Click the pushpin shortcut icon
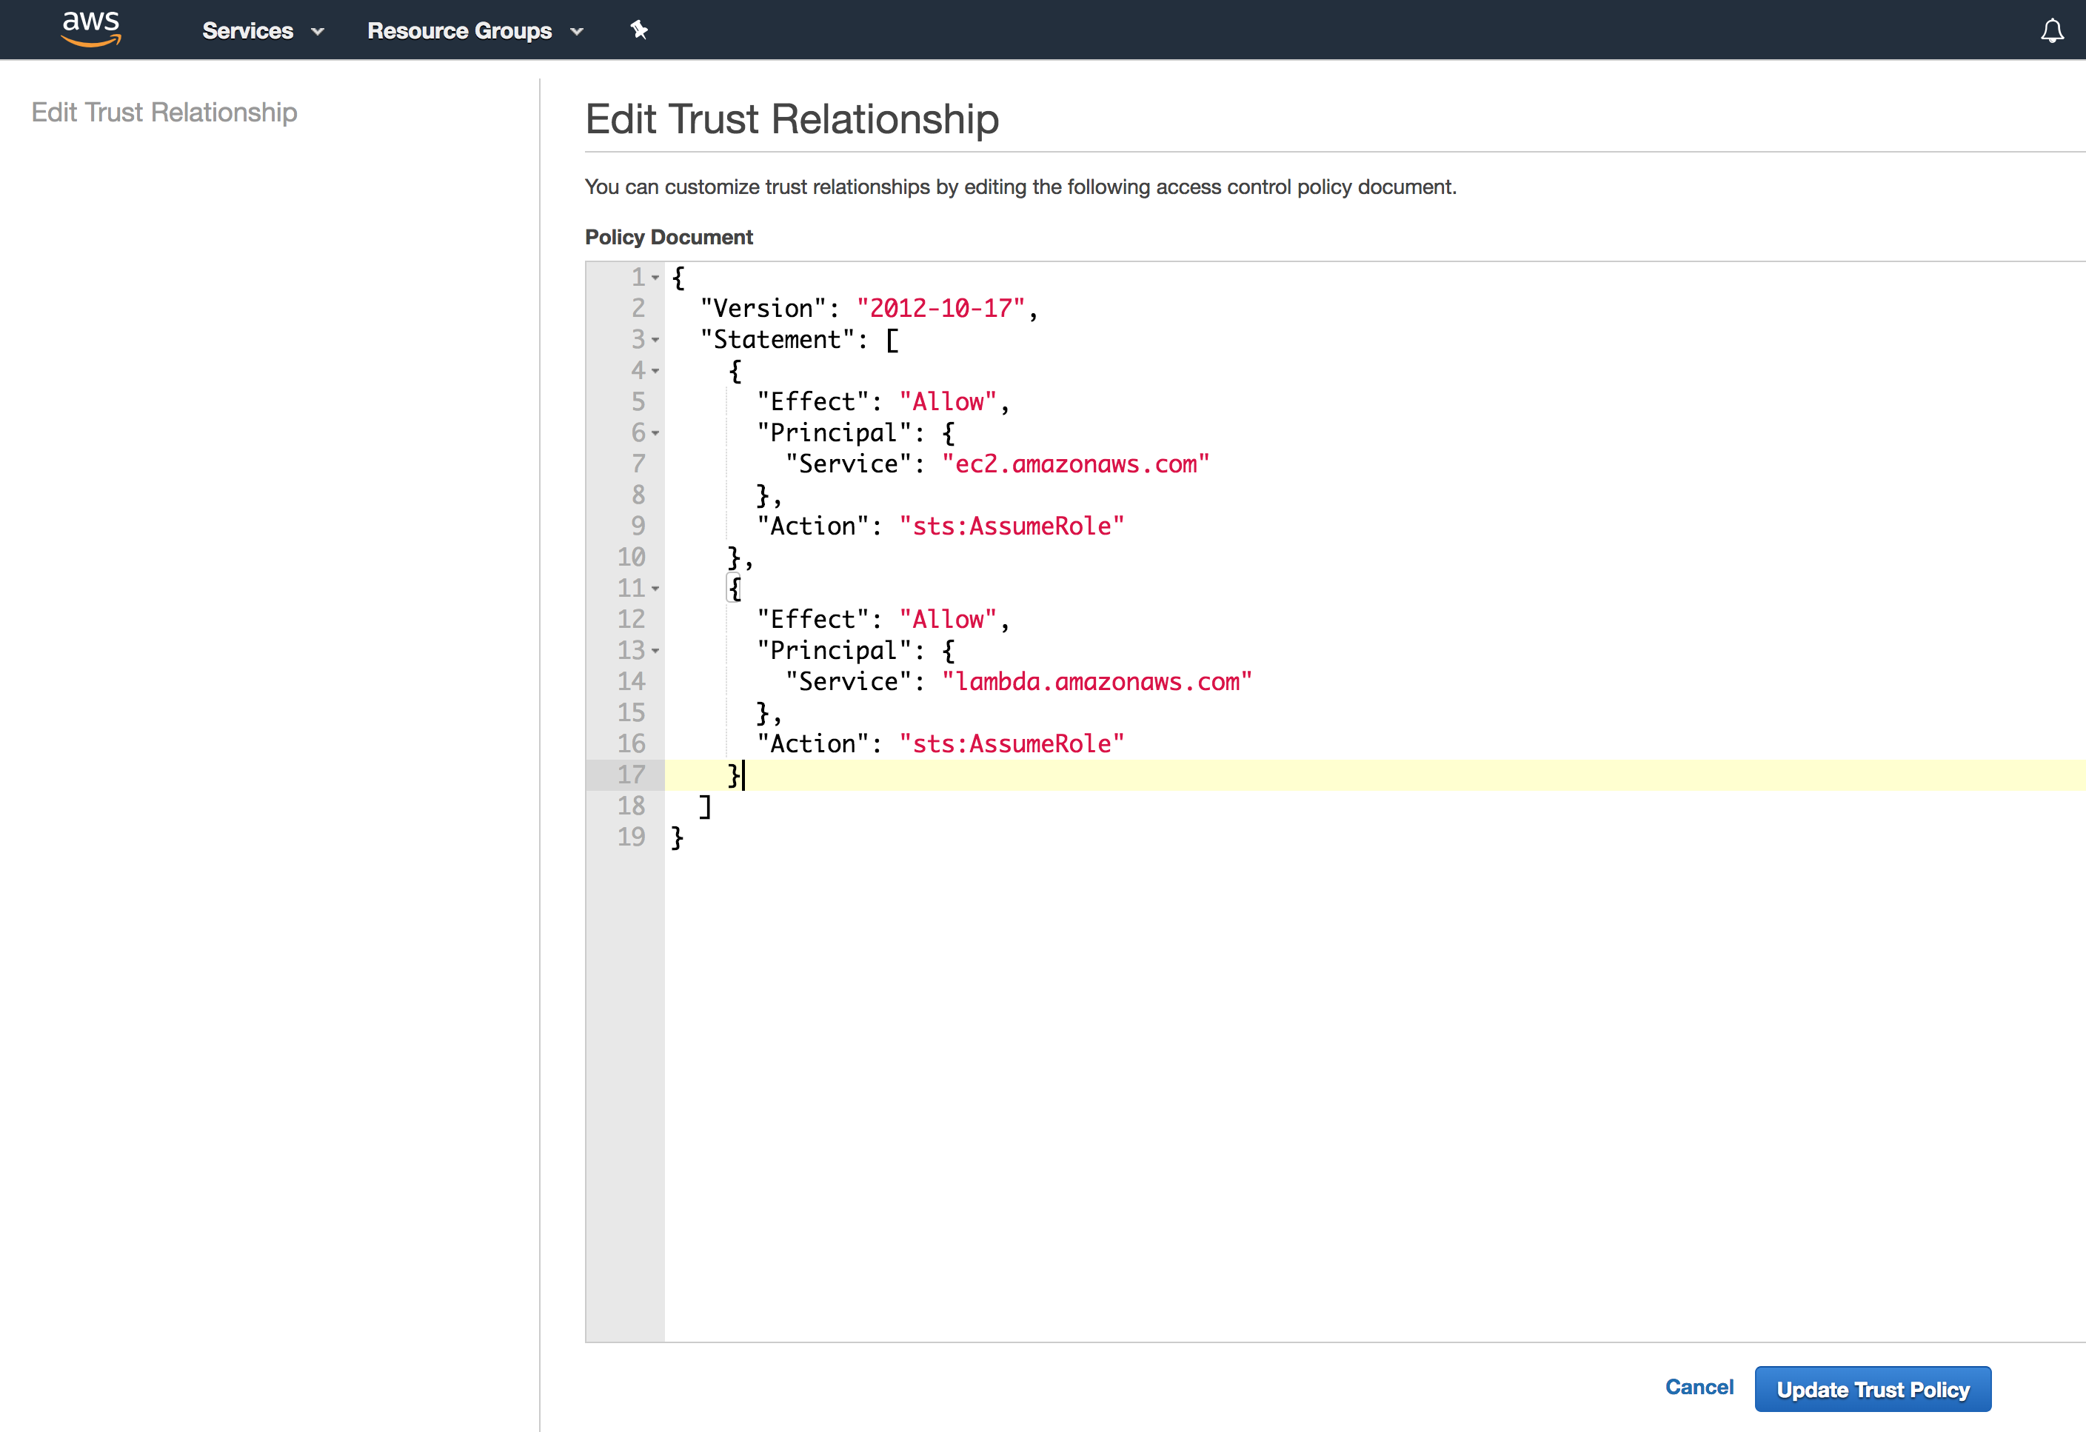Viewport: 2086px width, 1432px height. (x=639, y=30)
